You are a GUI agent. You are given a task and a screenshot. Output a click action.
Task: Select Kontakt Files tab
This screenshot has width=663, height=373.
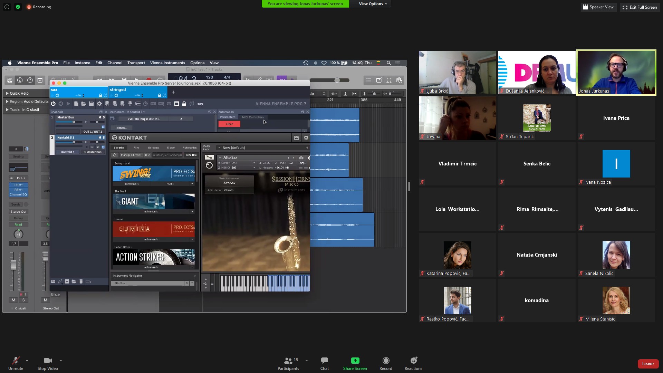coord(136,147)
